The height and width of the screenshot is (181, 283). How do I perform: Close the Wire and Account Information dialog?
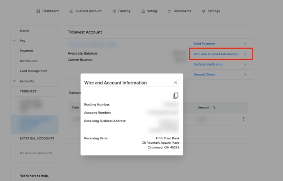pyautogui.click(x=176, y=82)
